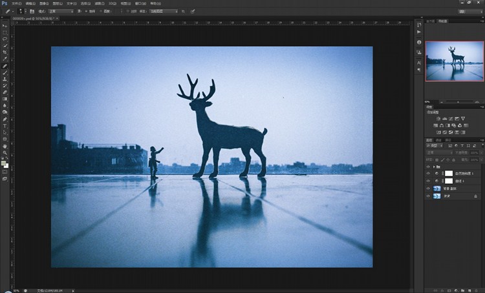Add a Photo Filter adjustment
The width and height of the screenshot is (485, 293).
[454, 125]
